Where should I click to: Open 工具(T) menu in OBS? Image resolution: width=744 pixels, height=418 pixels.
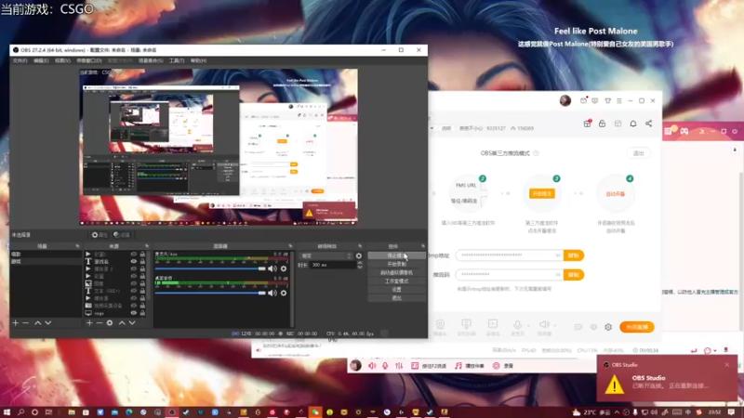pos(177,60)
